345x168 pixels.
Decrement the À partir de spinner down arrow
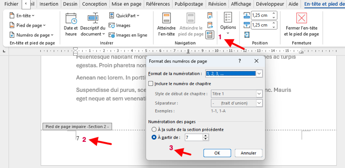pos(206,139)
